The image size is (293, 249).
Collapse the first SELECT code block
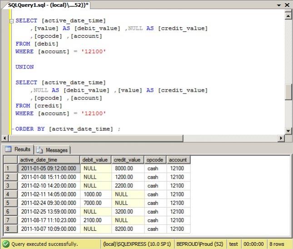pyautogui.click(x=12, y=21)
